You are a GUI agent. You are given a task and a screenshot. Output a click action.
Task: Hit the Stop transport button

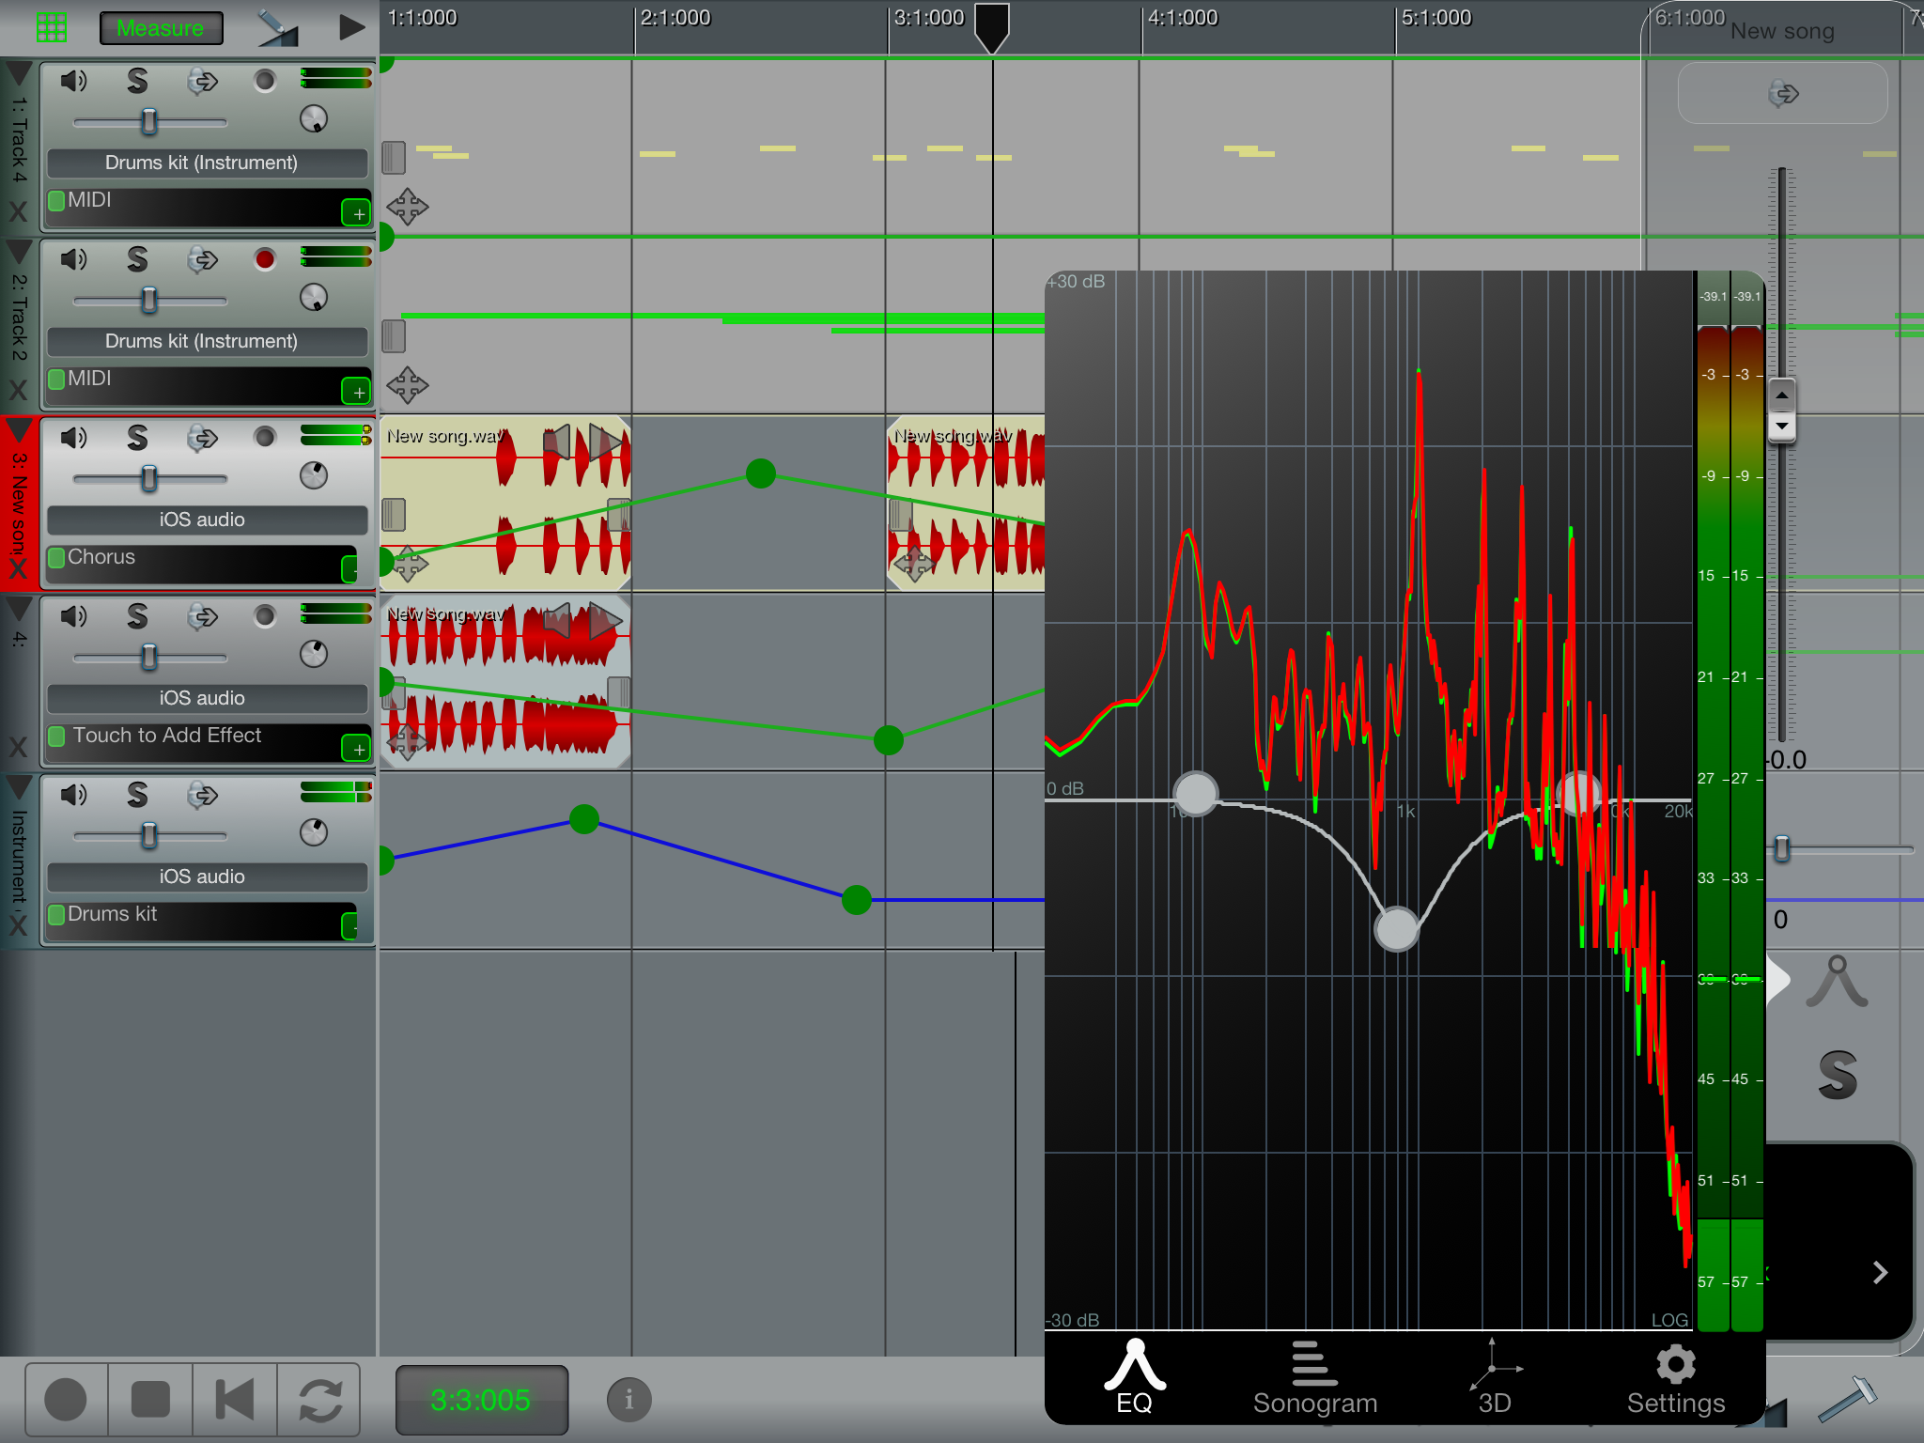point(150,1400)
